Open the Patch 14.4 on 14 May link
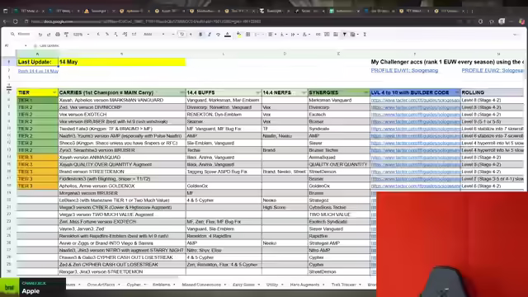This screenshot has height=297, width=528. point(38,71)
